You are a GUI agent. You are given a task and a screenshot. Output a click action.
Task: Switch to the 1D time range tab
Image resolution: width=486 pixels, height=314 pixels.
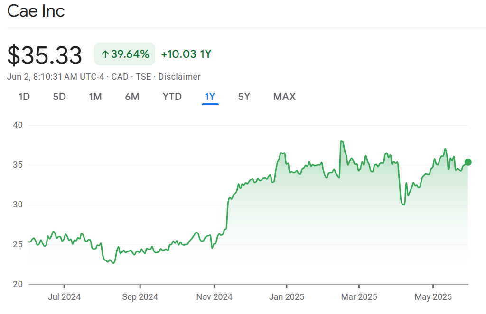[24, 97]
